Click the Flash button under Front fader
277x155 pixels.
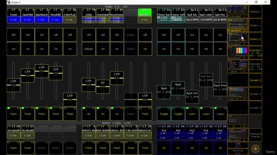click(13, 114)
